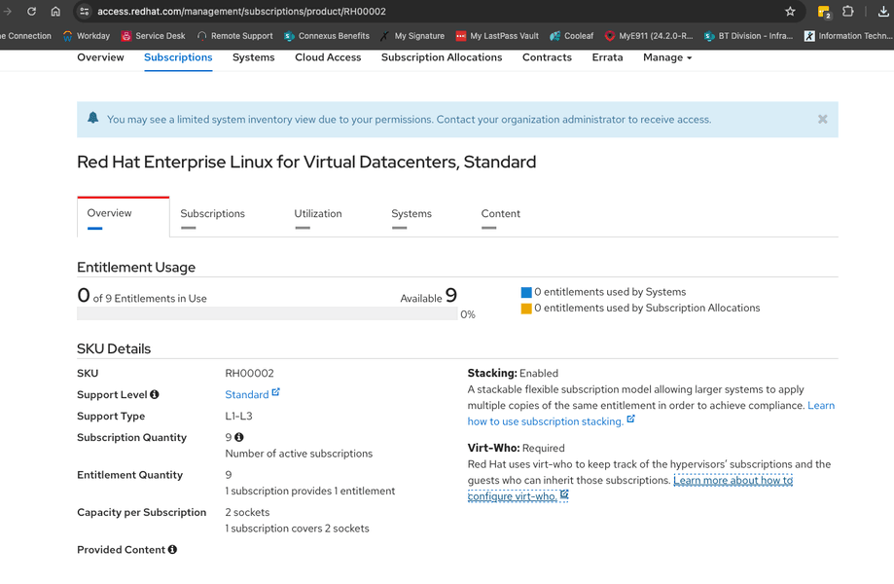
Task: Dismiss the limited inventory alert banner
Action: [x=822, y=119]
